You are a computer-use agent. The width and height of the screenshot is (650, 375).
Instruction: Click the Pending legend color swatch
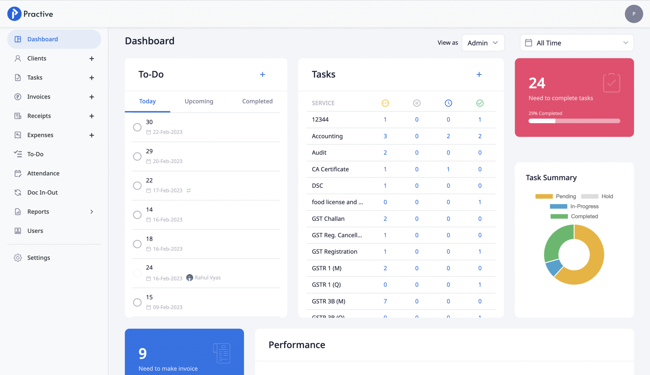tap(544, 196)
